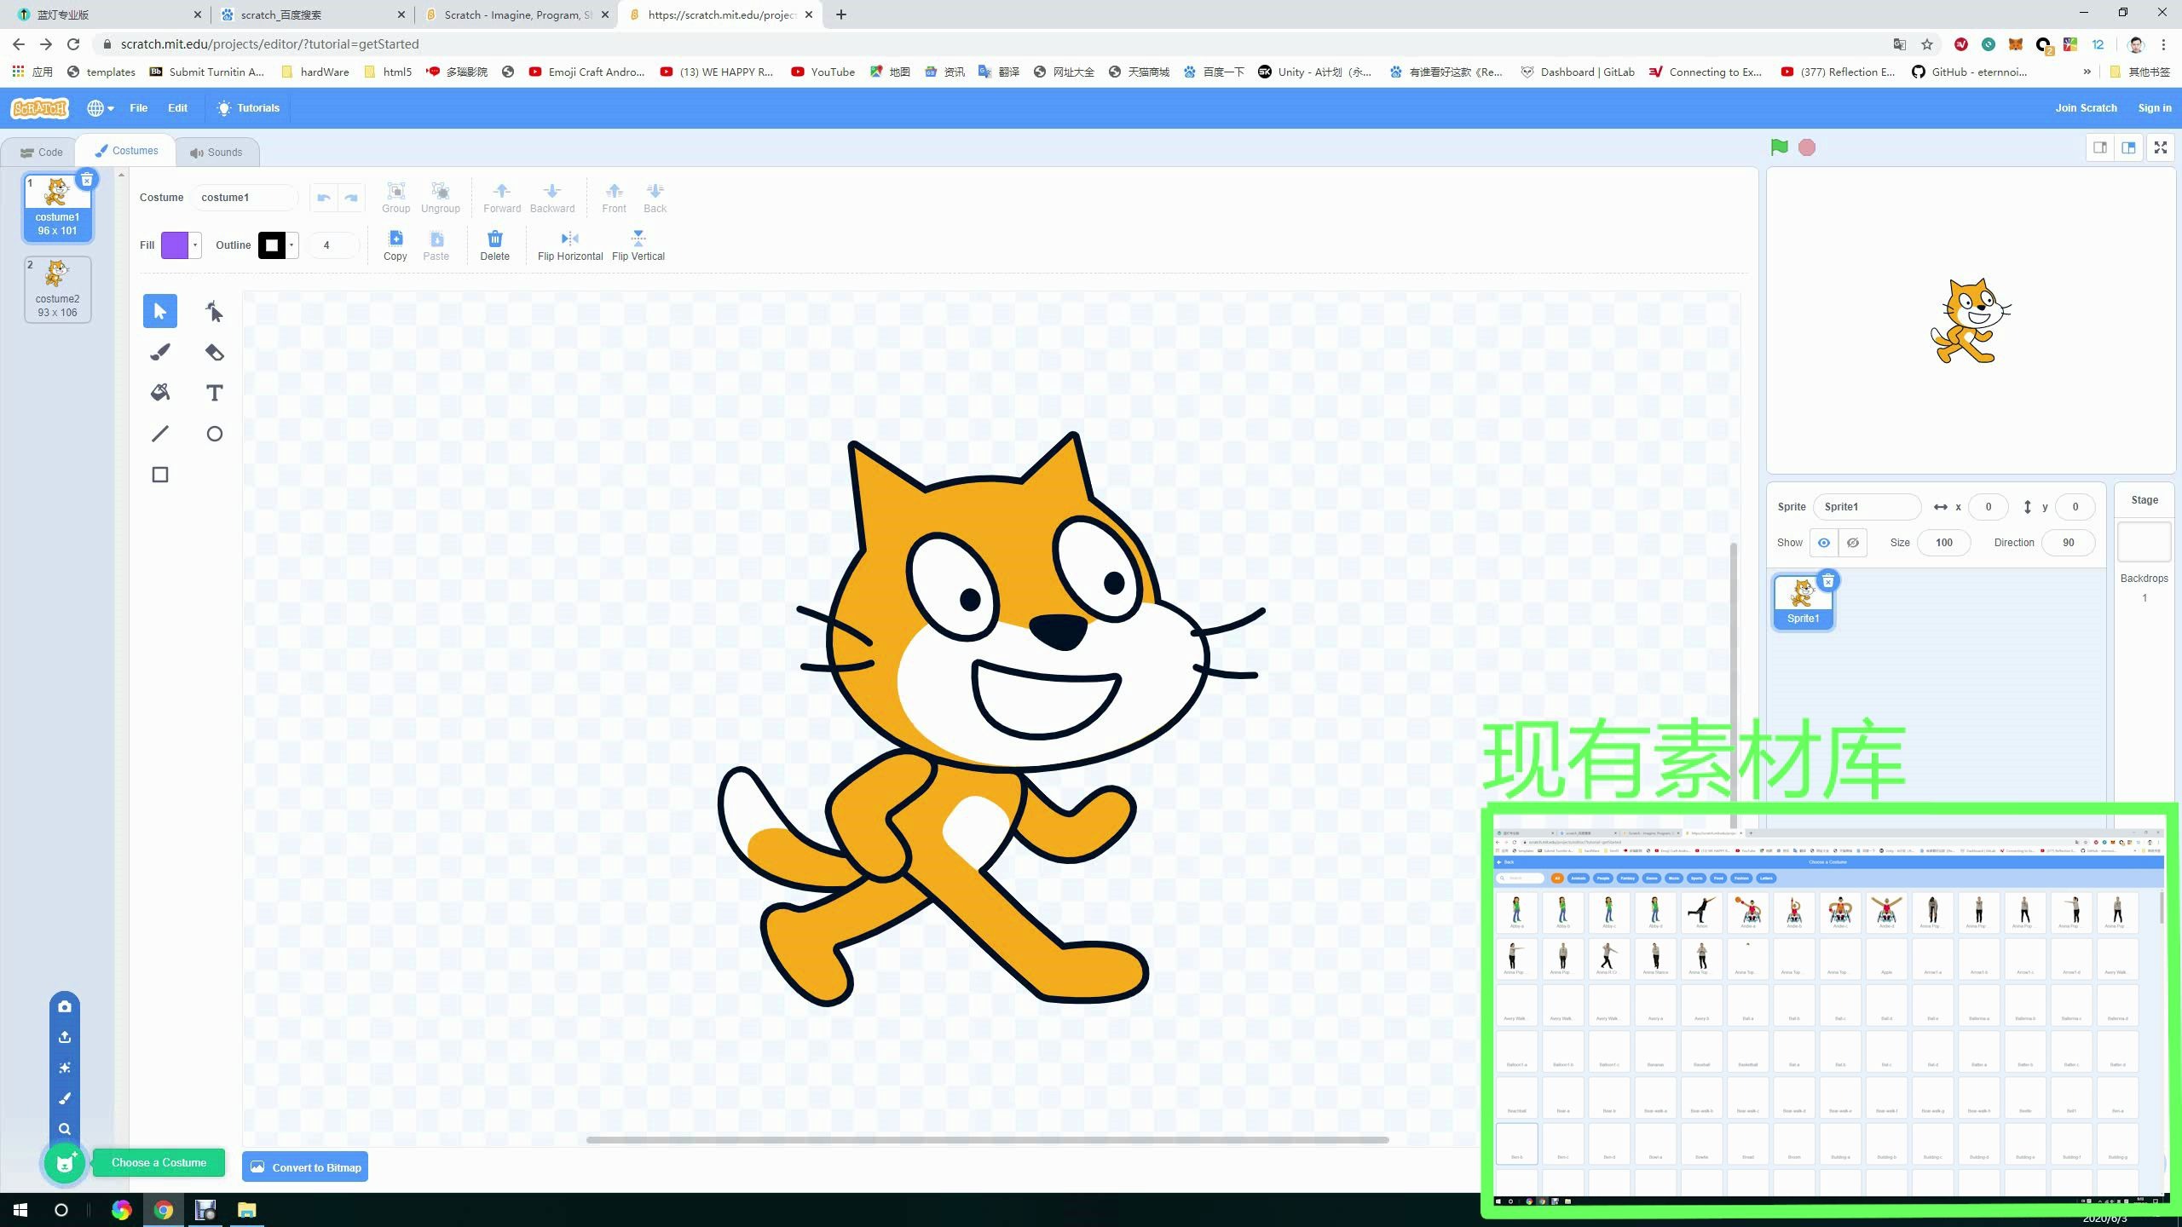Click the upload costume icon
Image resolution: width=2182 pixels, height=1227 pixels.
pos(65,1037)
